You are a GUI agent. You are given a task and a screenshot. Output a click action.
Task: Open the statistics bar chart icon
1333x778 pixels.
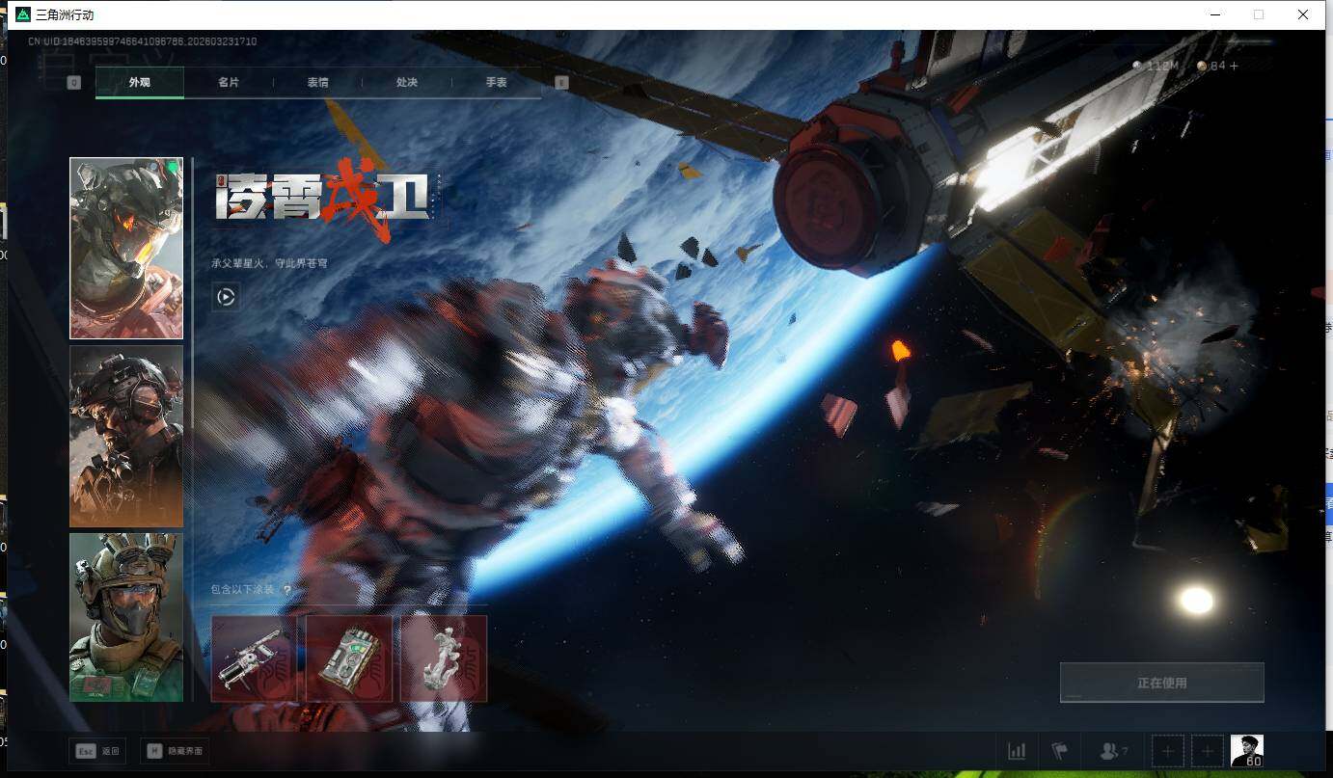pyautogui.click(x=1017, y=751)
